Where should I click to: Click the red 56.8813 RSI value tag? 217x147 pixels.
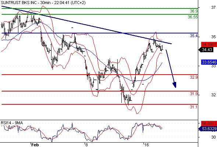(x=209, y=123)
